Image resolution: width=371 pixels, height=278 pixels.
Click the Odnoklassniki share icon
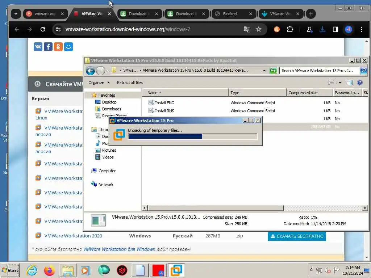[58, 47]
